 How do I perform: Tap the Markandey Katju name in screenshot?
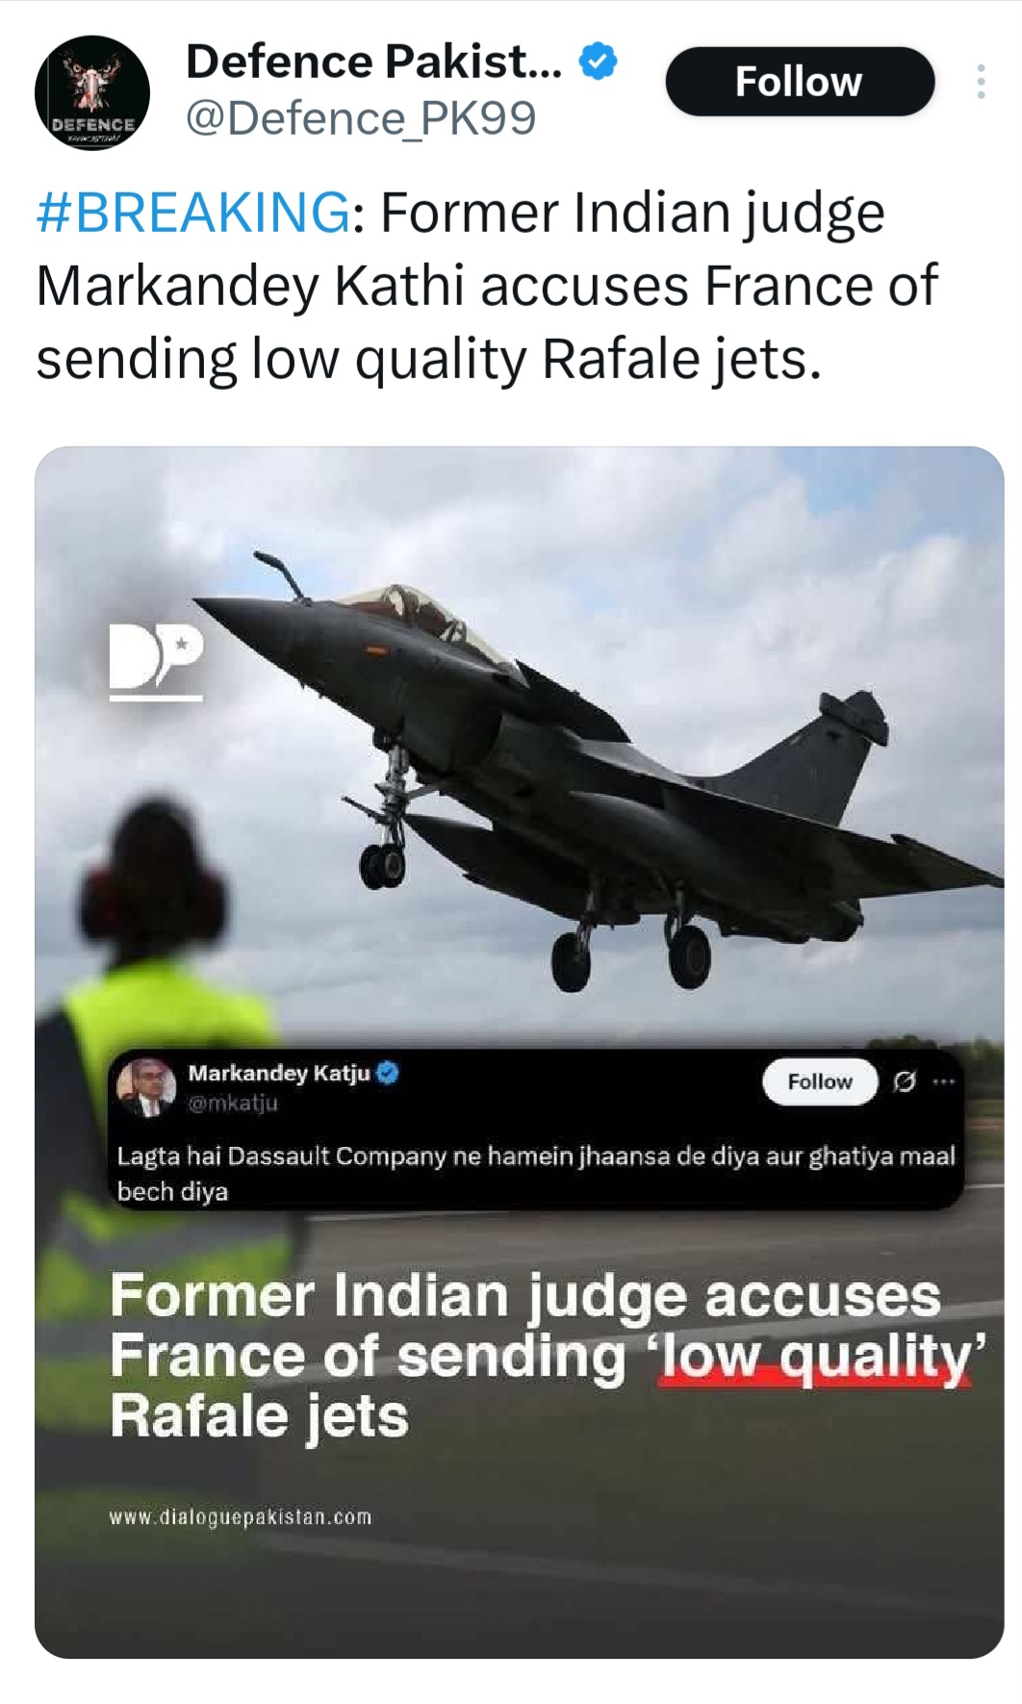click(x=279, y=1073)
